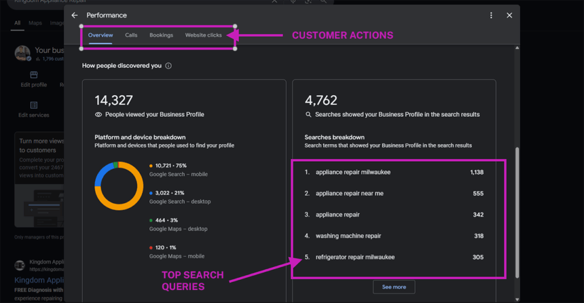584x303 pixels.
Task: Click the 120 · 1% value
Action: pos(166,248)
